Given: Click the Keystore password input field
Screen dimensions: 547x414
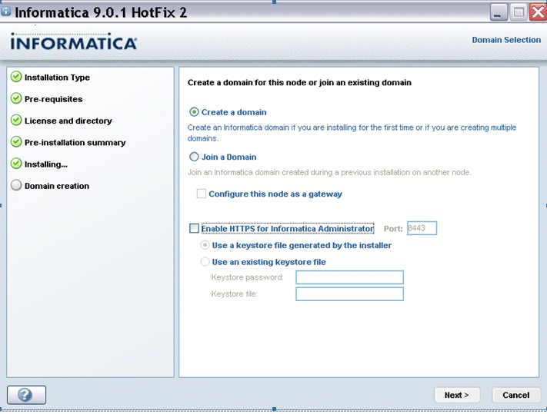Looking at the screenshot, I should pyautogui.click(x=349, y=277).
